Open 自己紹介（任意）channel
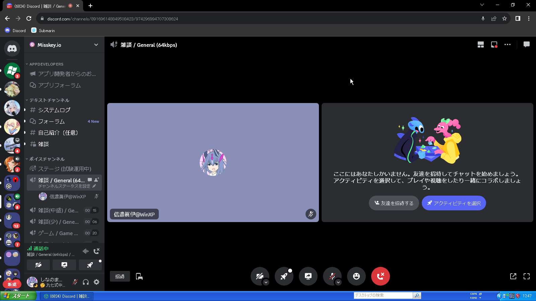 click(64, 133)
